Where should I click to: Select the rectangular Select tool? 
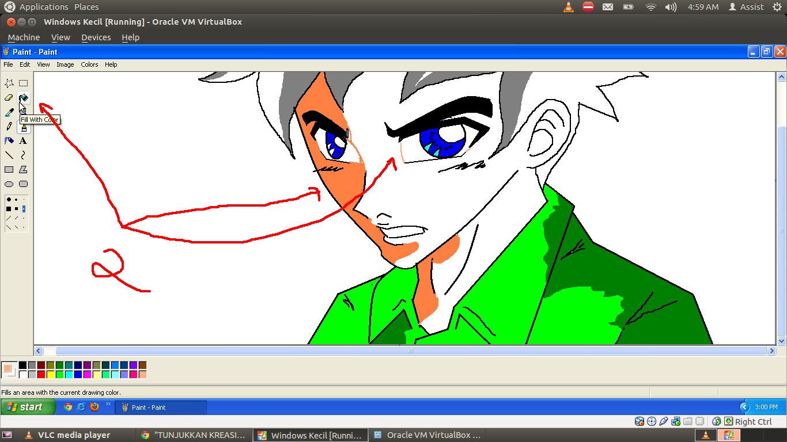click(x=24, y=83)
